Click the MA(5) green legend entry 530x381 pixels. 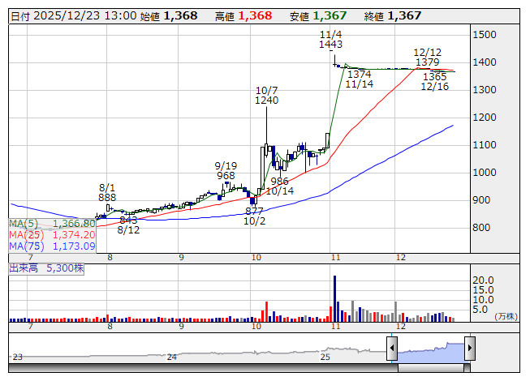52,224
